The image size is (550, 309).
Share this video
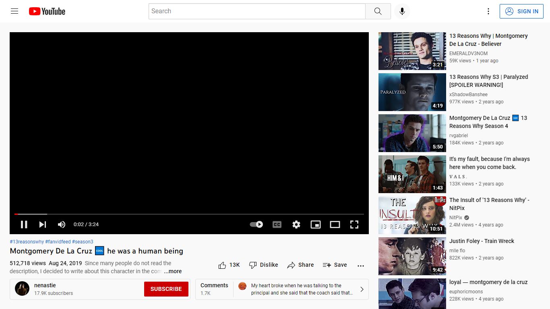click(300, 265)
